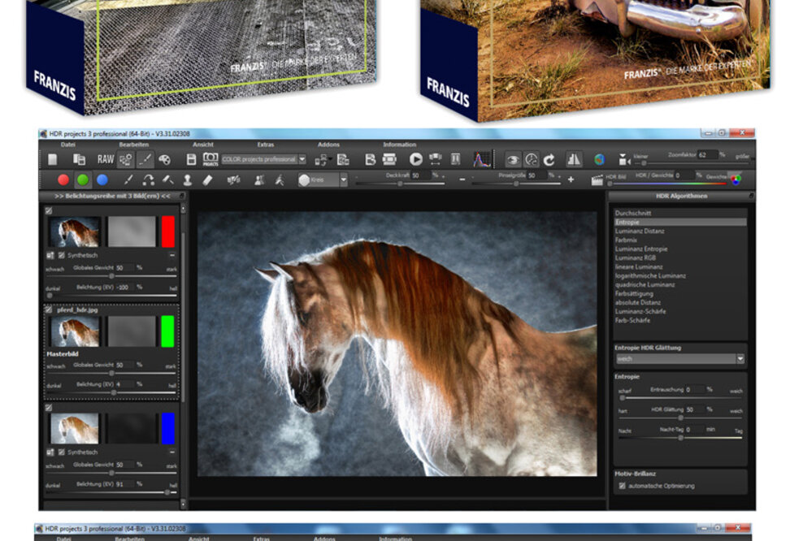
Task: Open the histogram display icon
Action: pos(482,160)
